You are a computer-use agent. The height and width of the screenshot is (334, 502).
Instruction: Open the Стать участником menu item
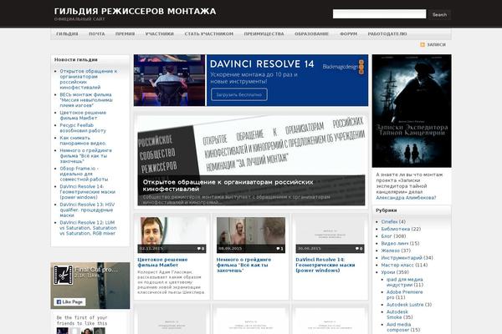pos(208,34)
